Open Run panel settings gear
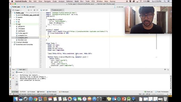Screen dimensions: 181x102 165,69
